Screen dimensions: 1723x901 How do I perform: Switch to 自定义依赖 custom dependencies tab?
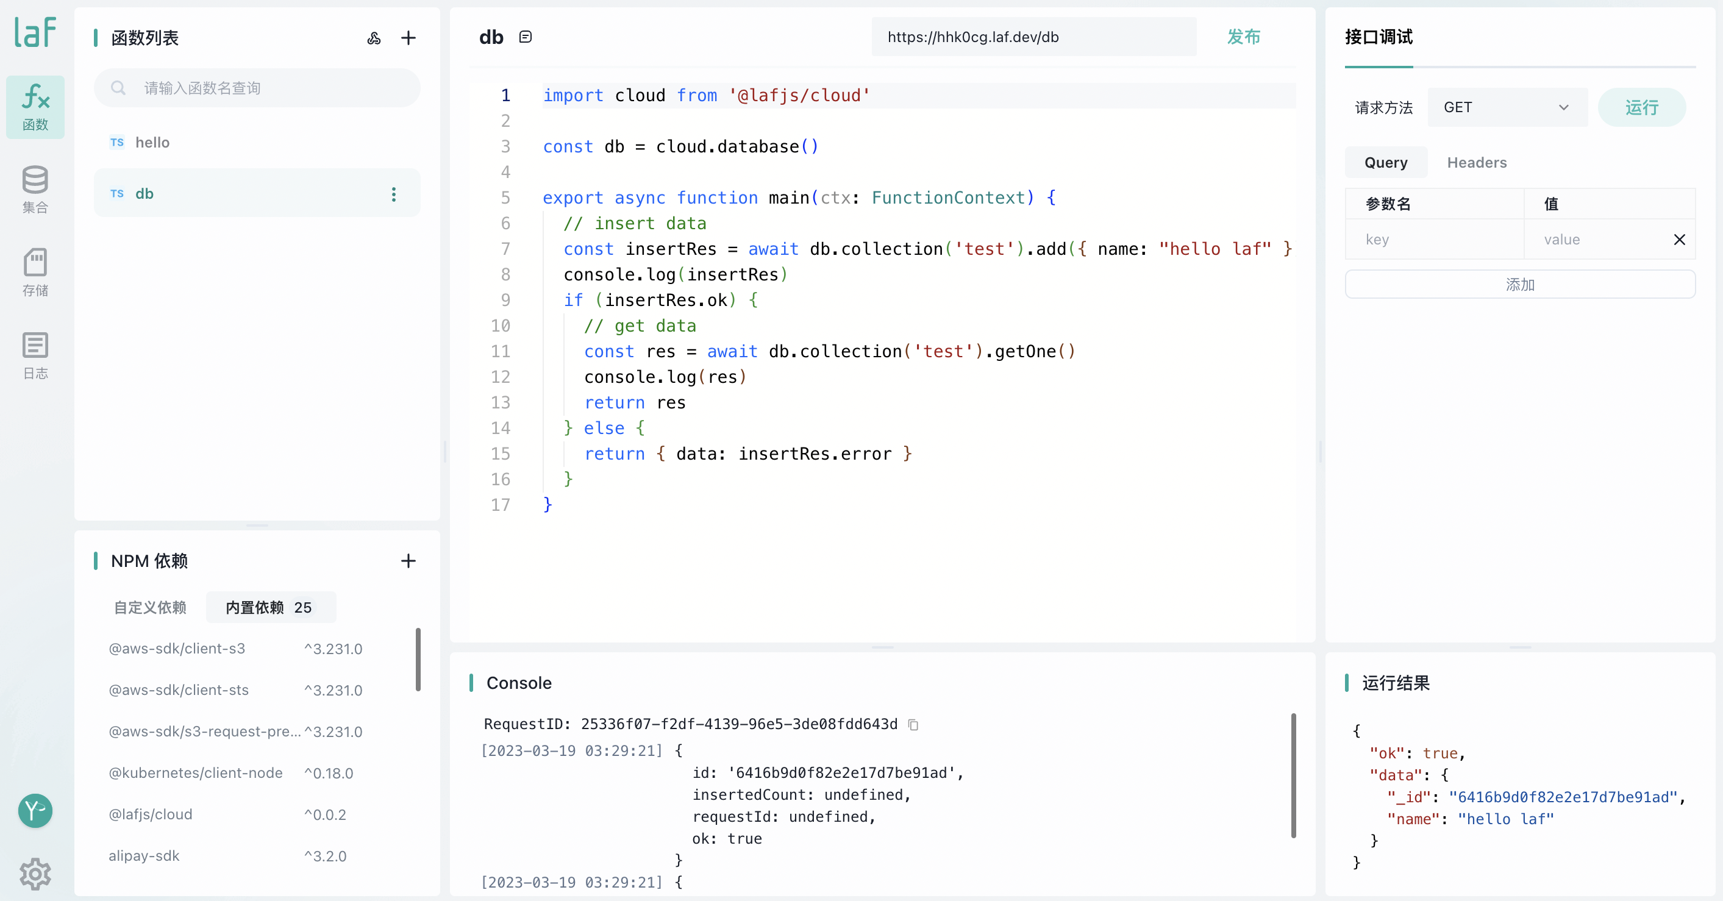[x=150, y=607]
